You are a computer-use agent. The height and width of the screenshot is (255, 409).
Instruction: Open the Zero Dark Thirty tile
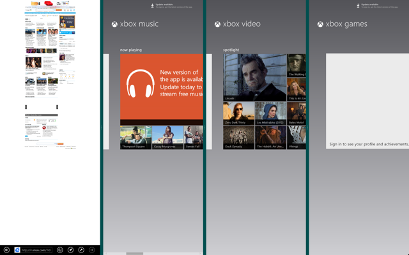(x=238, y=113)
